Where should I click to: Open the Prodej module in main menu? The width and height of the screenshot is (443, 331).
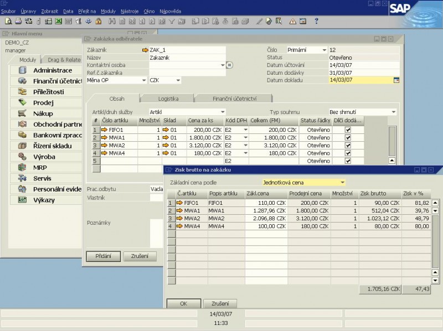[43, 102]
